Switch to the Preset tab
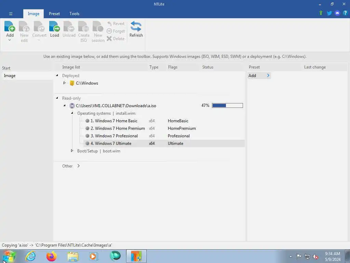This screenshot has width=350, height=263. (x=54, y=14)
